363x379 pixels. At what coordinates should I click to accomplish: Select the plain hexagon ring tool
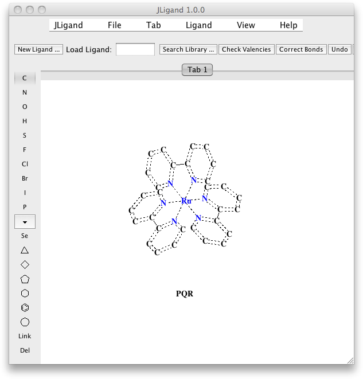tap(25, 294)
